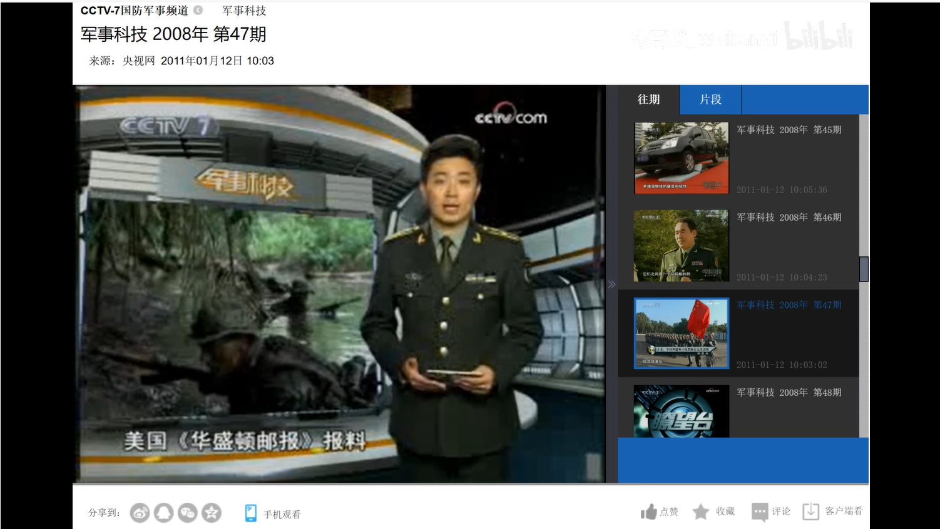
Task: Switch to the 往期 tab
Action: 648,100
